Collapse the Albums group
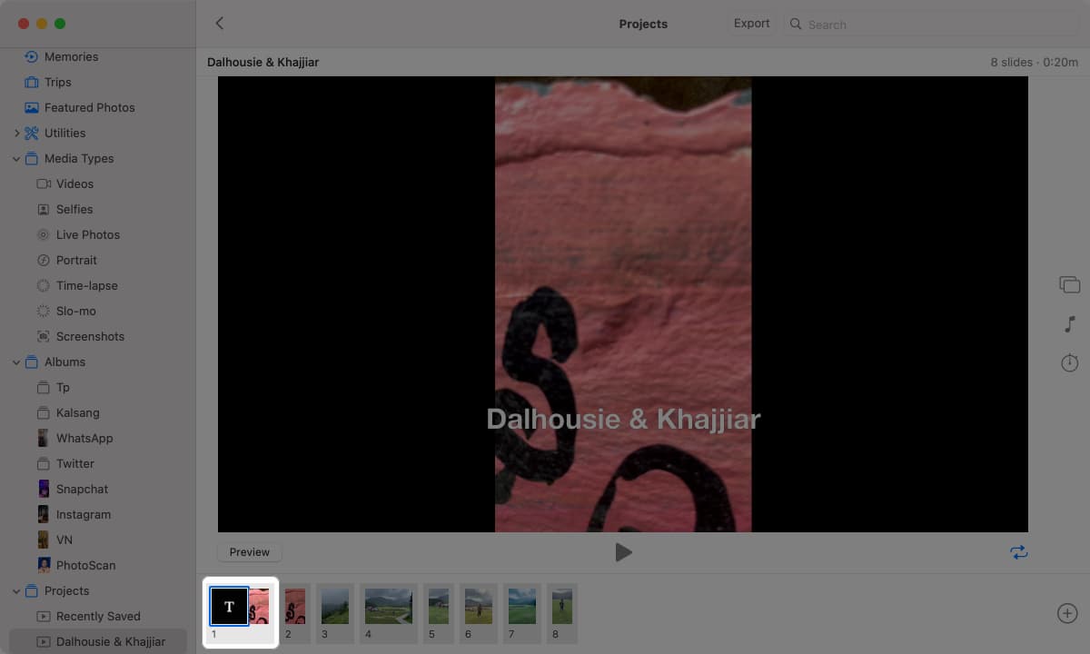 tap(16, 362)
